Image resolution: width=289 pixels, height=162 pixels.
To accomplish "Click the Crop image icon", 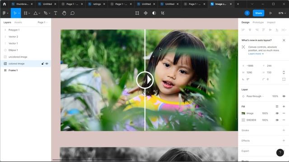I will point(163,13).
